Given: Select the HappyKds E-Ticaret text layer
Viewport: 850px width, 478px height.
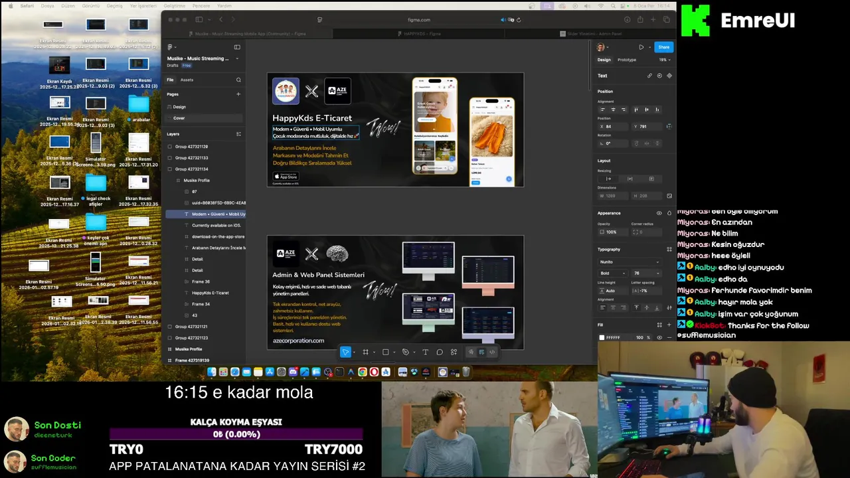Looking at the screenshot, I should tap(211, 293).
